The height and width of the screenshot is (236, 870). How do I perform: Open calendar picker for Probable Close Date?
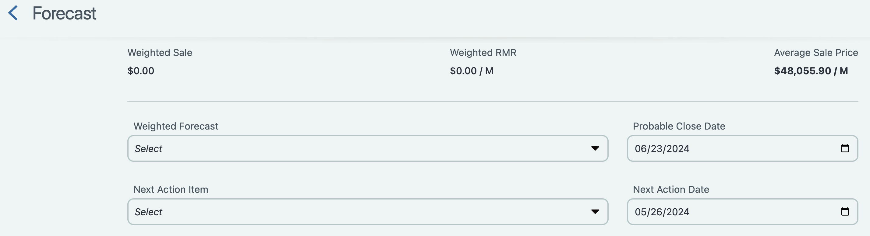tap(845, 148)
